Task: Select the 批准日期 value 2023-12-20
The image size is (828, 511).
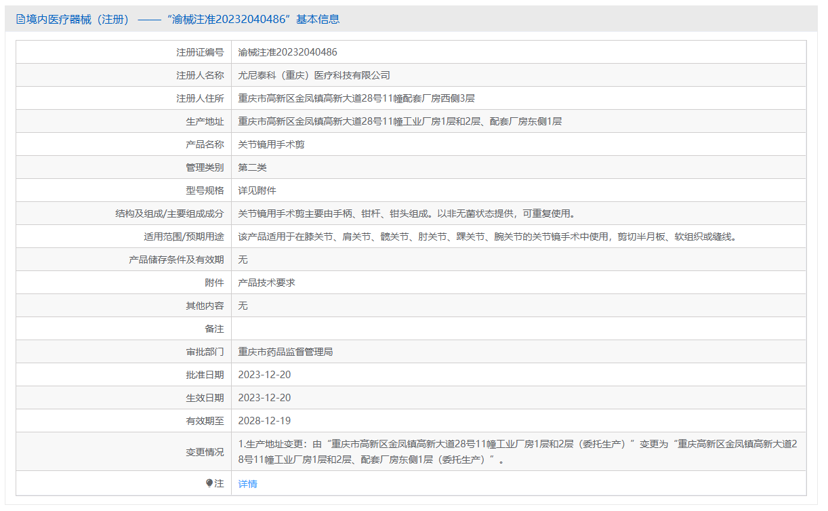Action: point(265,375)
